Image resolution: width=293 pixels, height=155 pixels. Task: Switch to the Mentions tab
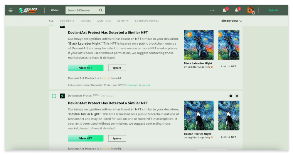tap(104, 21)
